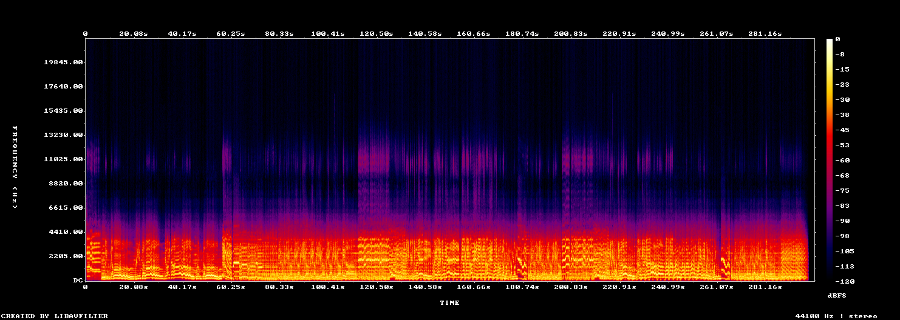Click the -53 value on dBFS scale
Screen dimensions: 900x320
tap(842, 145)
